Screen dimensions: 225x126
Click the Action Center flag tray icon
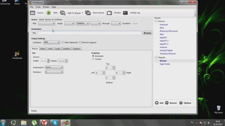(x=201, y=123)
